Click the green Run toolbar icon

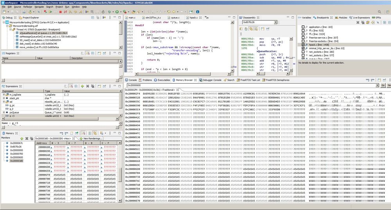(117, 12)
